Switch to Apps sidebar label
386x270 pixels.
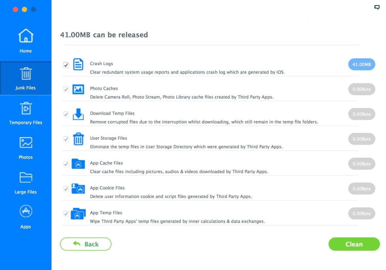(x=26, y=227)
